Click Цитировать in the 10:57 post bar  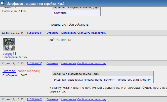click(x=69, y=99)
